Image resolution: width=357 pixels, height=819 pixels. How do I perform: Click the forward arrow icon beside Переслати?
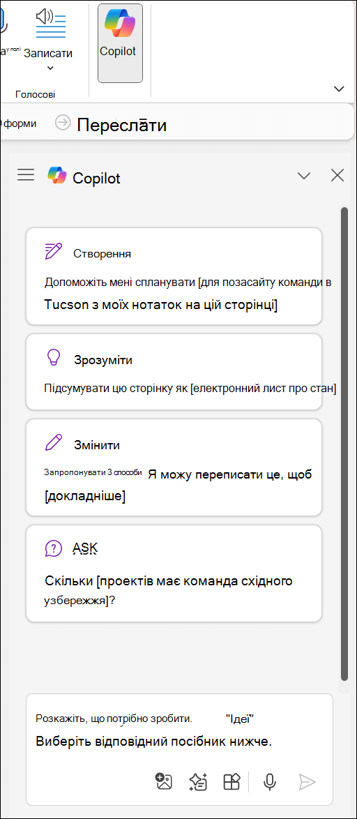tap(63, 123)
